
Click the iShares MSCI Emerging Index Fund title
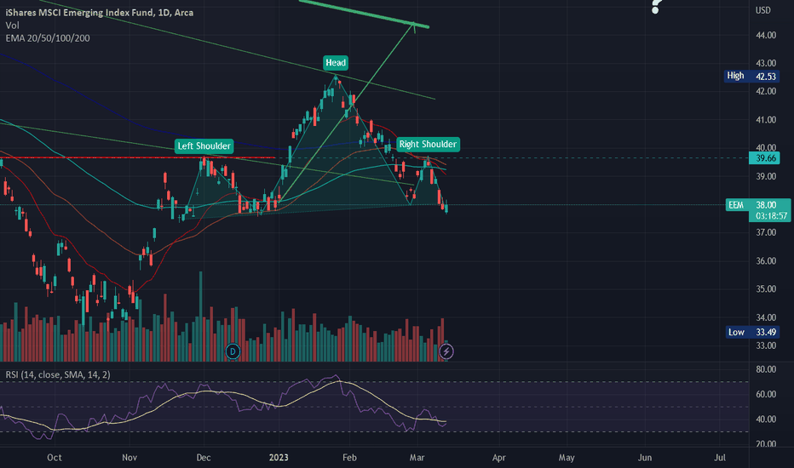click(x=99, y=12)
